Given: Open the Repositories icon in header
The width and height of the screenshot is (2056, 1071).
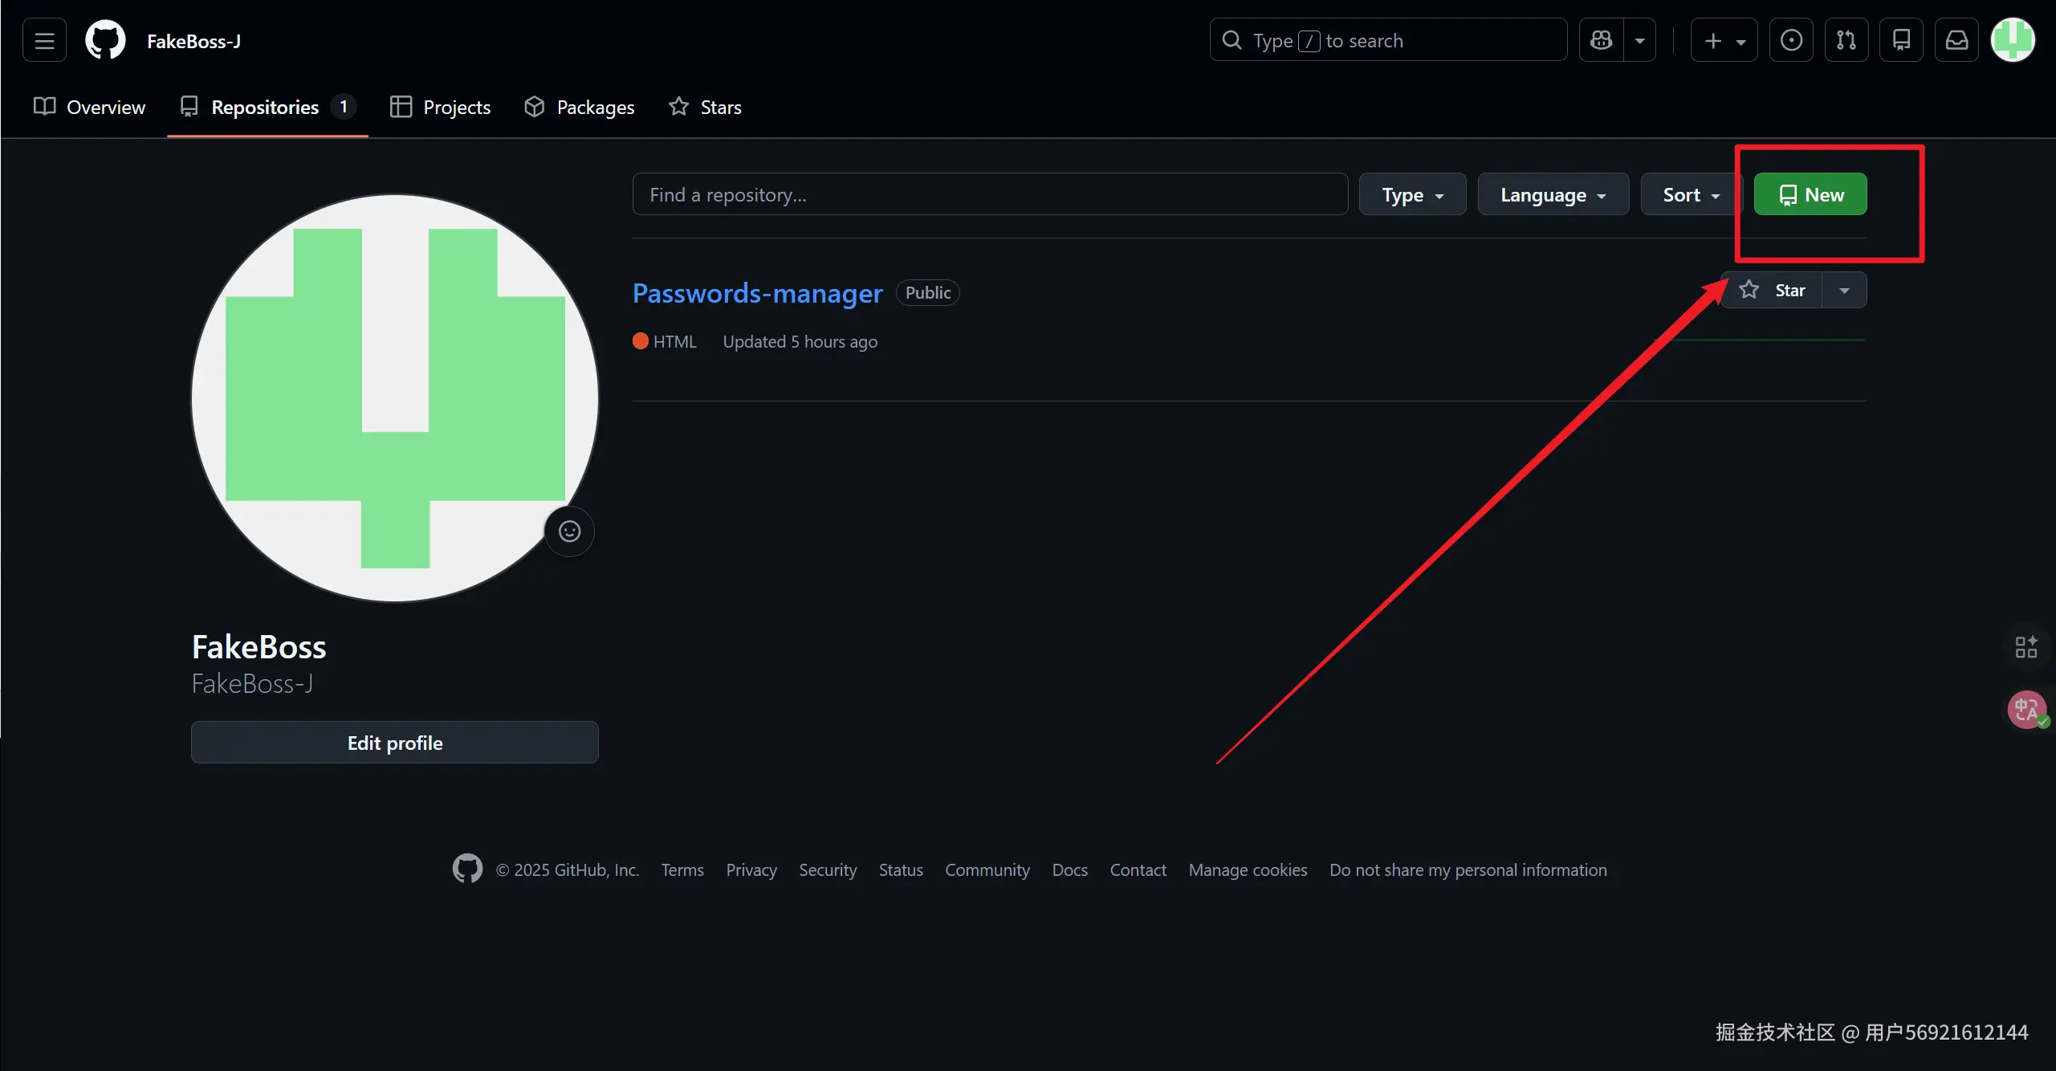Looking at the screenshot, I should point(1902,40).
